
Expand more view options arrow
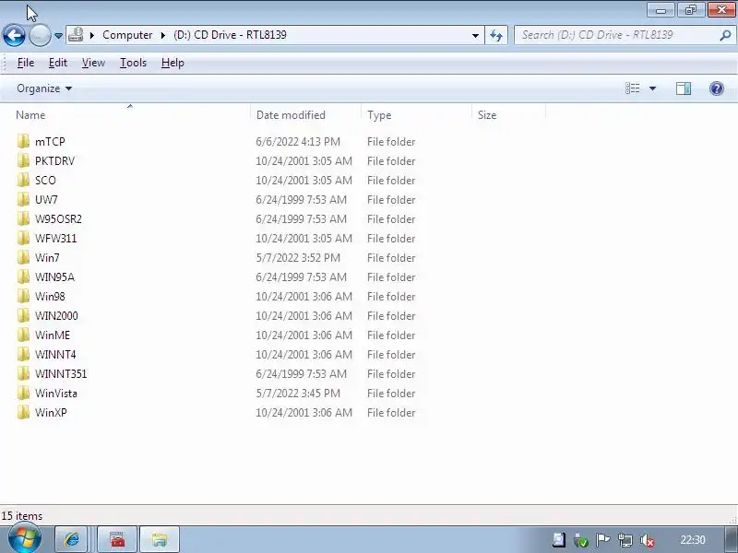(652, 88)
